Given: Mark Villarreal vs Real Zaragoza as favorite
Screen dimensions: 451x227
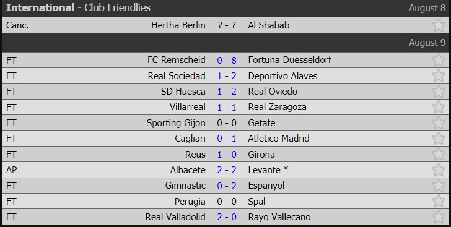Looking at the screenshot, I should click(439, 107).
